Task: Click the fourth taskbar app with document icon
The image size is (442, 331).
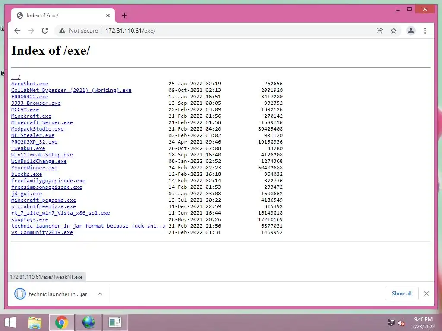Action: pyautogui.click(x=115, y=322)
